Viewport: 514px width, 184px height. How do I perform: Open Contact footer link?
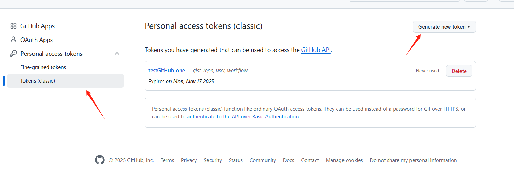click(310, 160)
